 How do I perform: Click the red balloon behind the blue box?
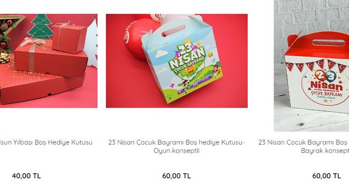(135, 38)
